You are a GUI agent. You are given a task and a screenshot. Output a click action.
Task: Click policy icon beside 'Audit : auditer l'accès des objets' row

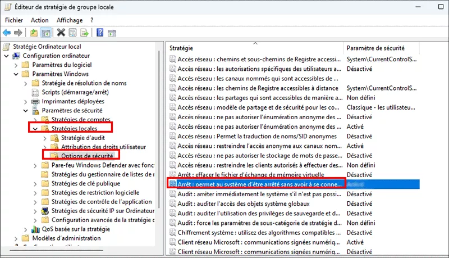(x=173, y=203)
